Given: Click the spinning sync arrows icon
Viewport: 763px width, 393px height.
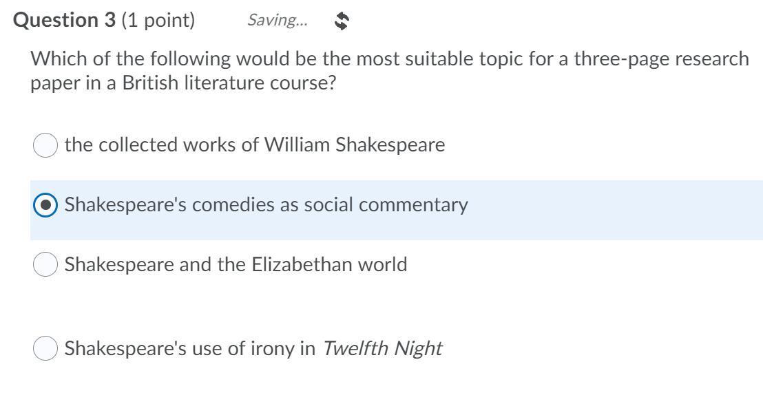Looking at the screenshot, I should [342, 22].
